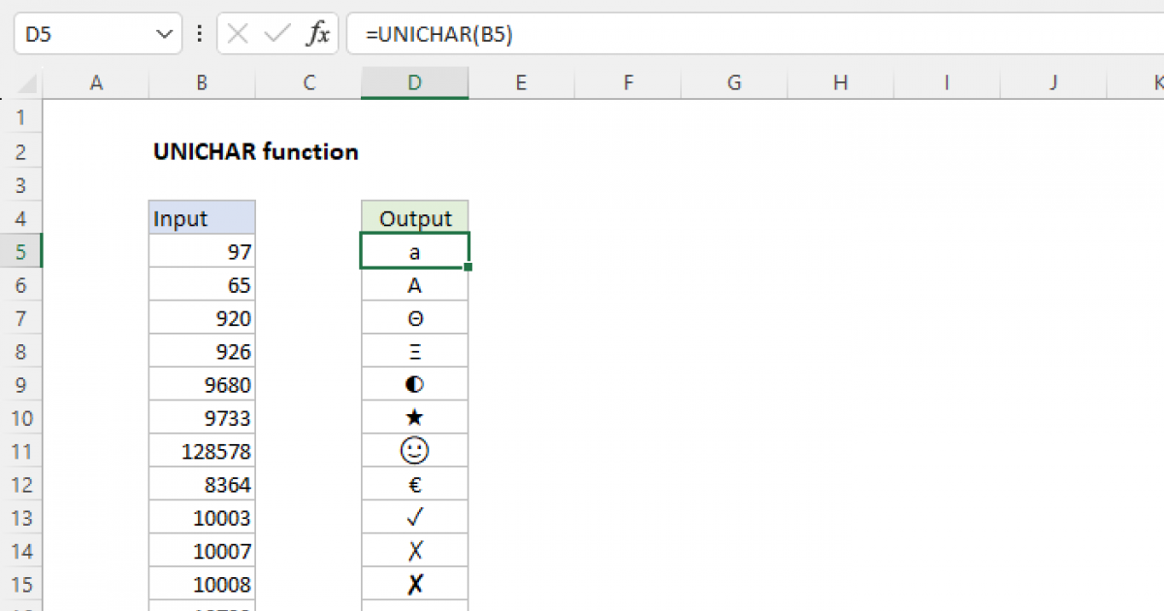The image size is (1164, 611).
Task: Select the cell showing the Euro symbol
Action: 414,483
